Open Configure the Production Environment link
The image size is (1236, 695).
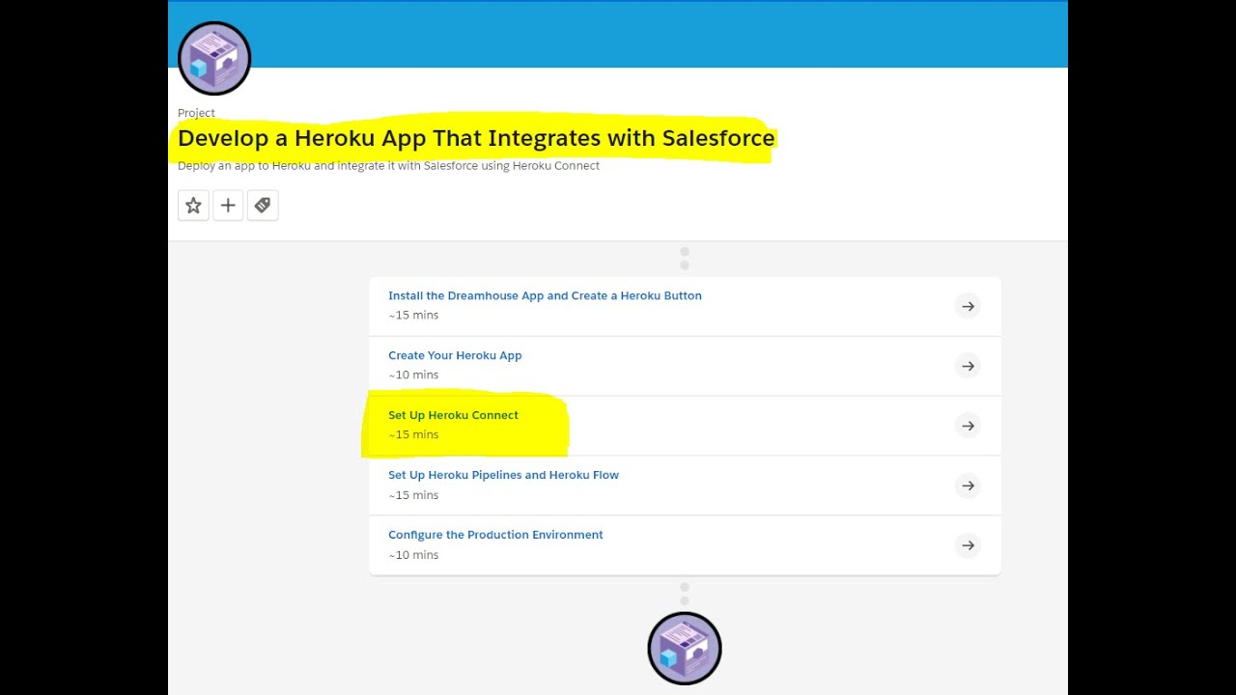coord(495,535)
